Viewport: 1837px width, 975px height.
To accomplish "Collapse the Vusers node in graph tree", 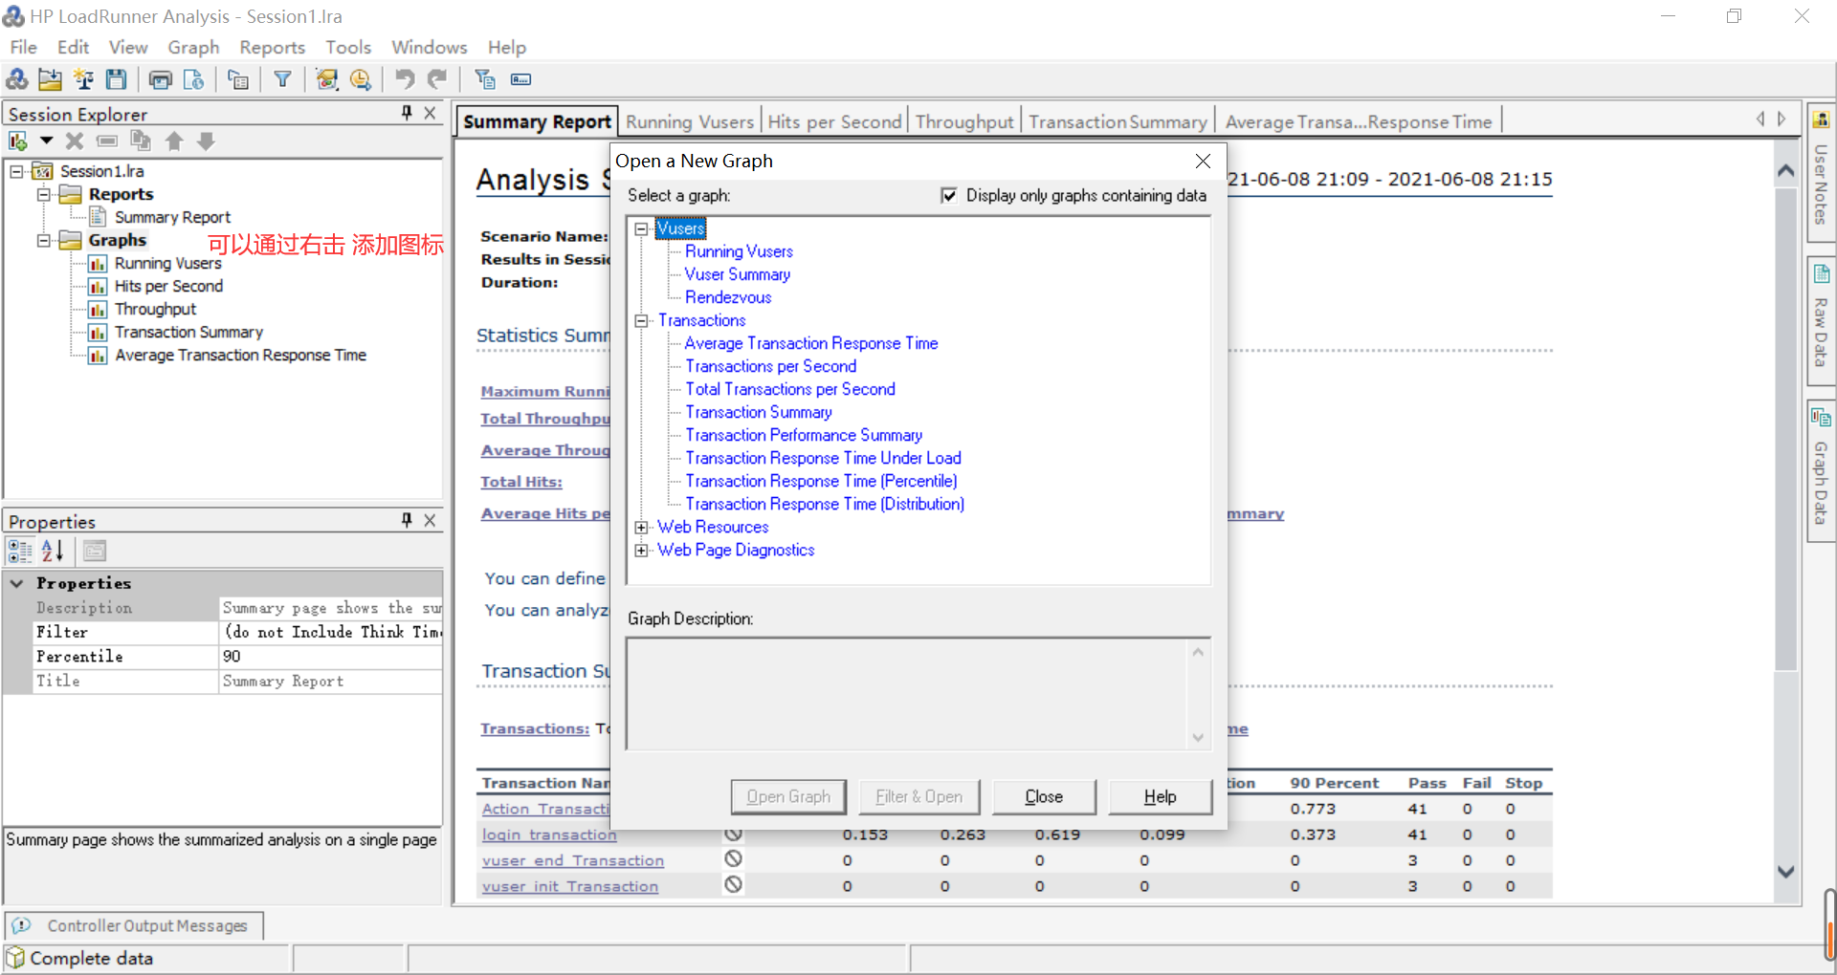I will pyautogui.click(x=642, y=228).
